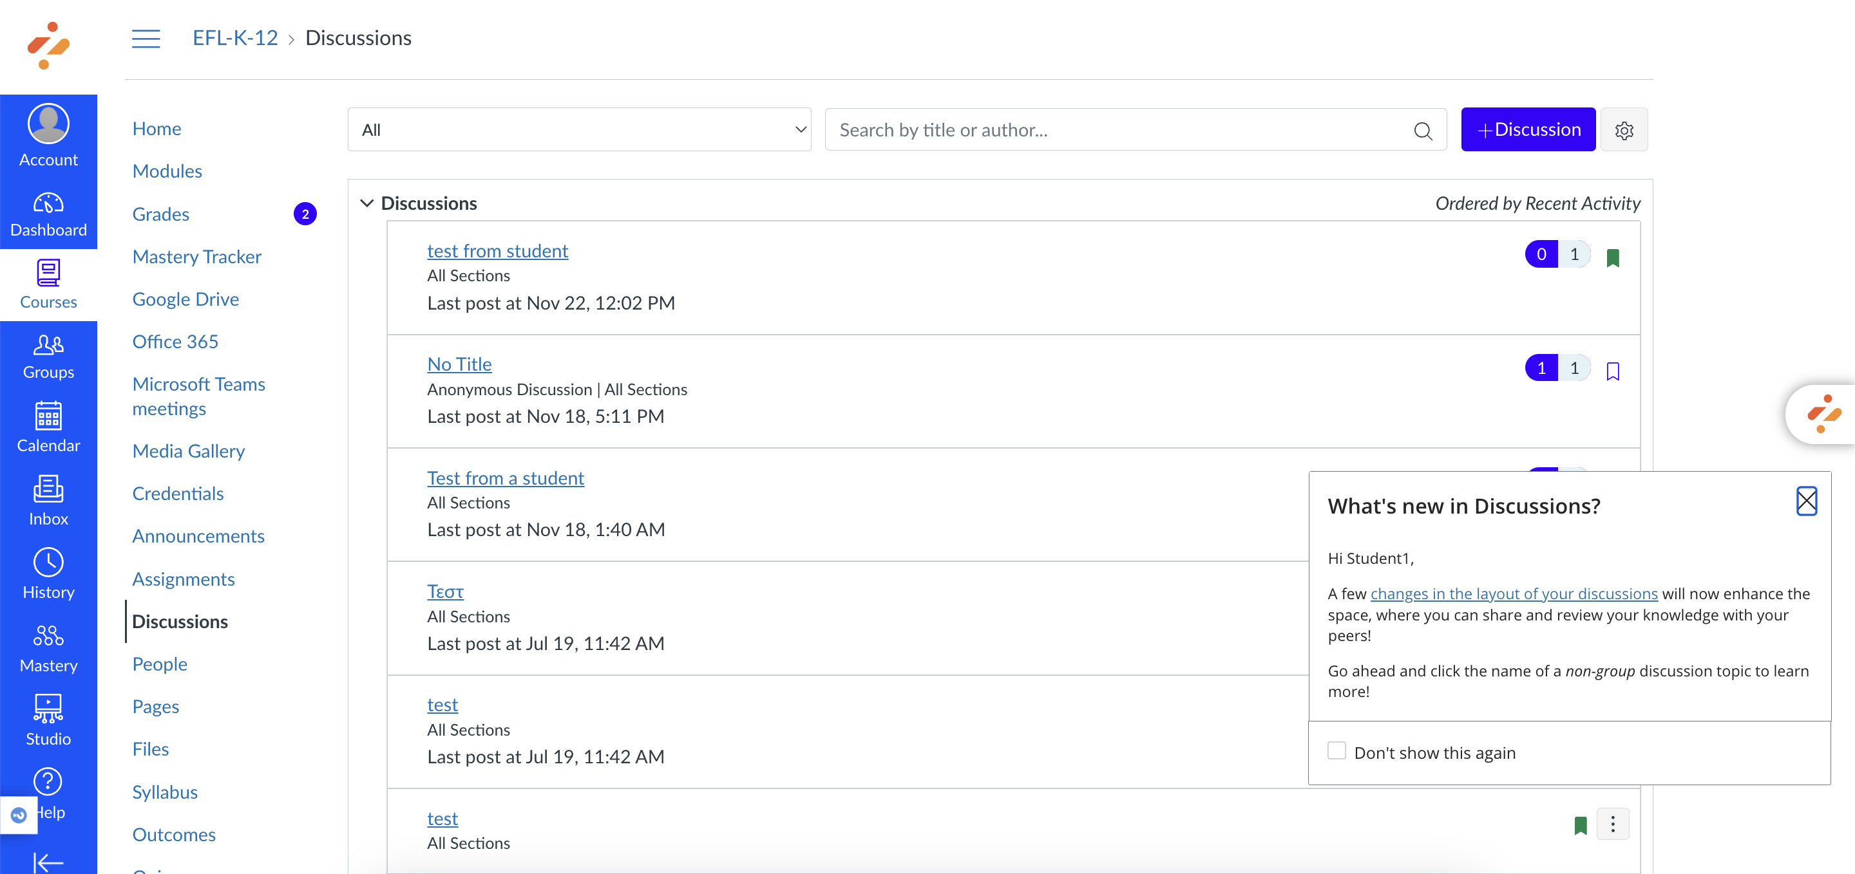This screenshot has height=874, width=1855.
Task: Collapse the Discussions section chevron
Action: 366,203
